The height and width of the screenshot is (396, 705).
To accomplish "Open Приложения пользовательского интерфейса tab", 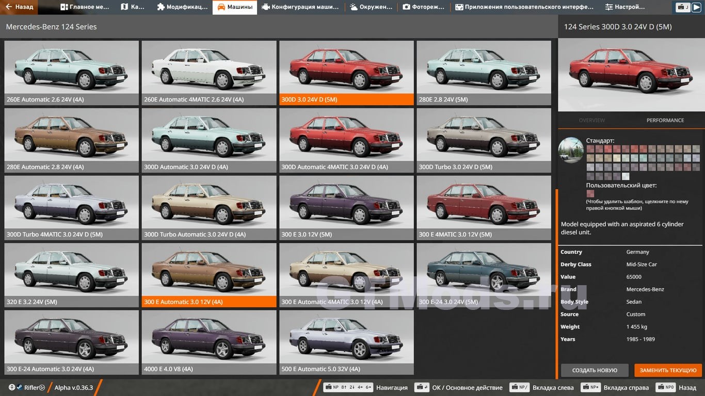I will tap(524, 7).
